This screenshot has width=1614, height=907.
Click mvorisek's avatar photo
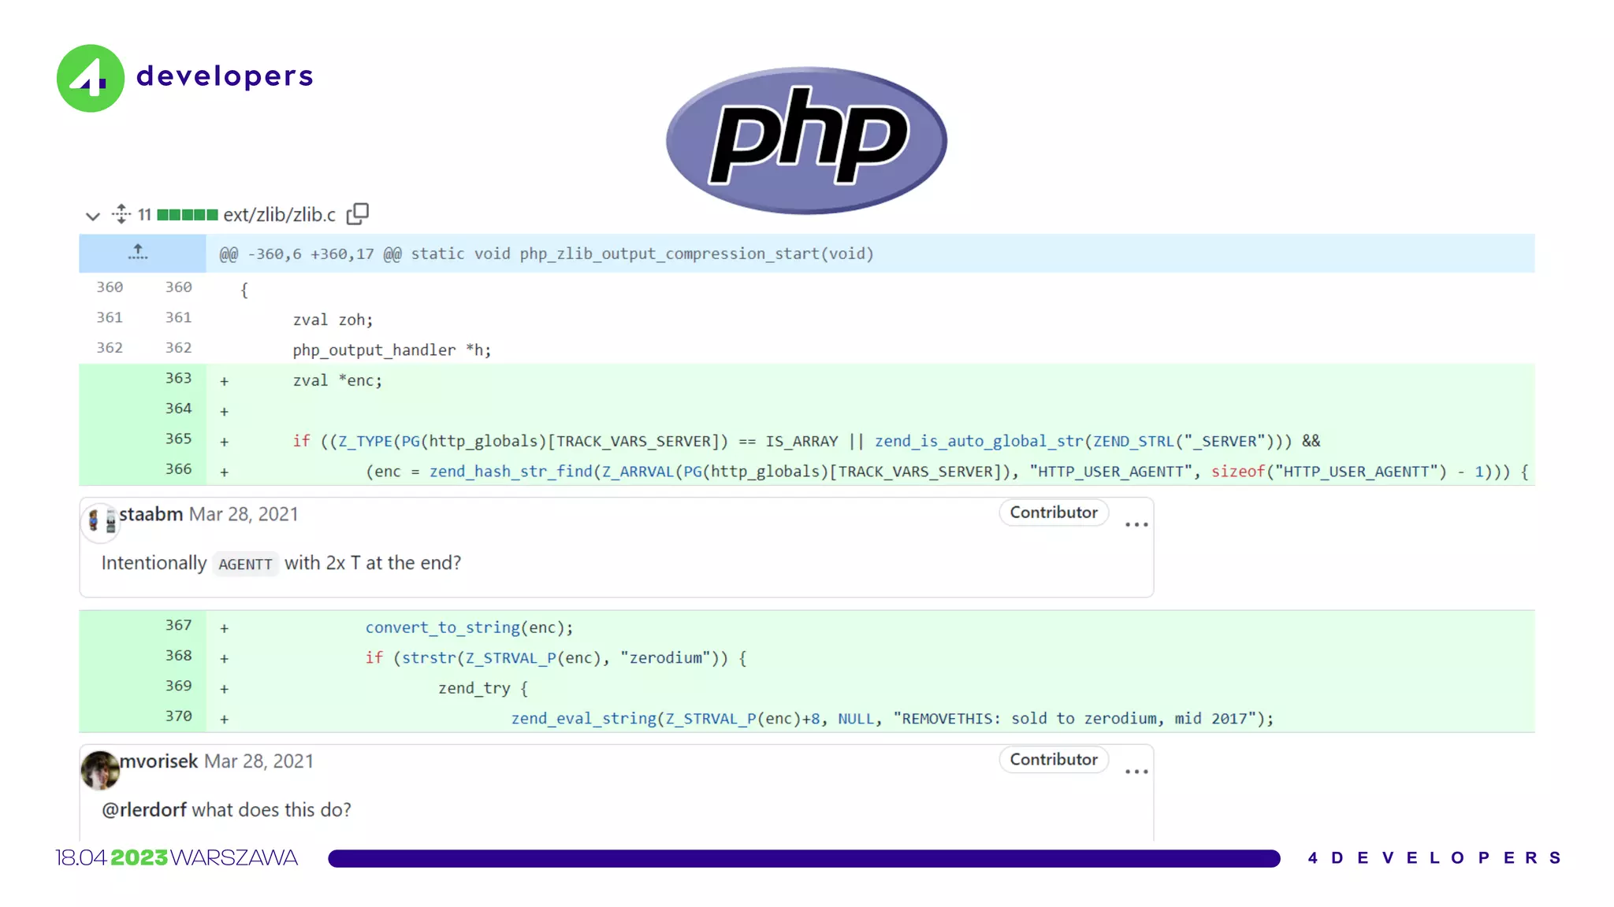click(100, 769)
